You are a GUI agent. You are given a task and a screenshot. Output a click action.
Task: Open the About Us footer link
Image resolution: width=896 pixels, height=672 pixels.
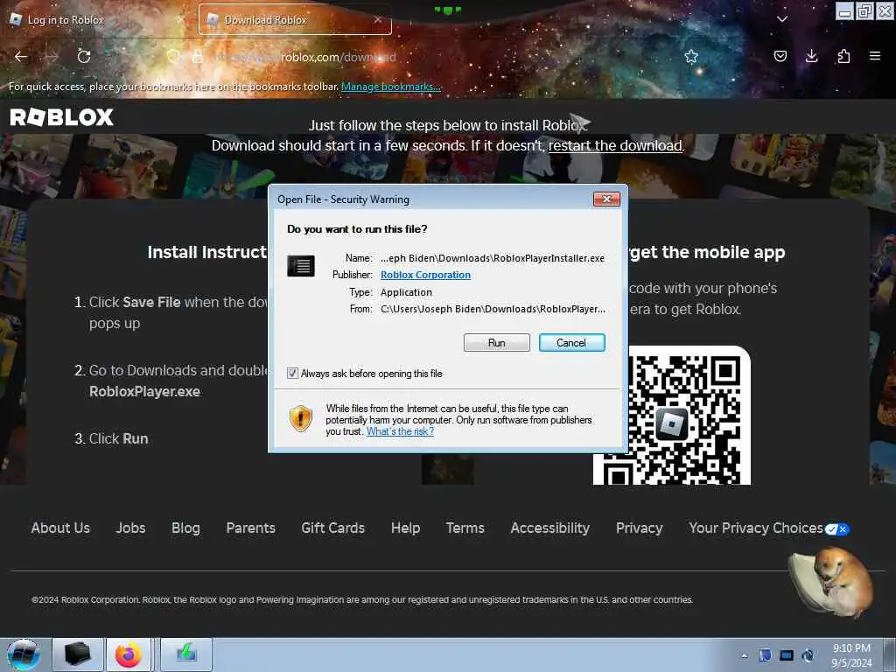(x=60, y=528)
